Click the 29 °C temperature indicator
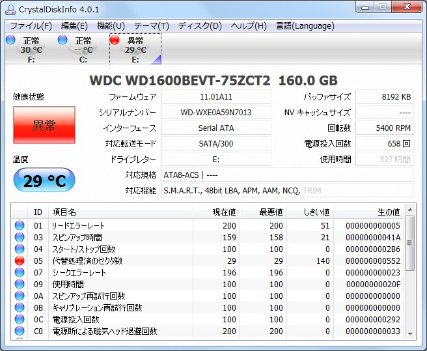This screenshot has width=427, height=351. pyautogui.click(x=44, y=180)
